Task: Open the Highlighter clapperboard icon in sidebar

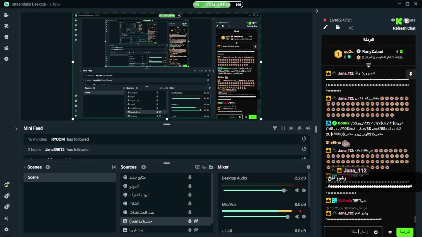Action: click(6, 48)
